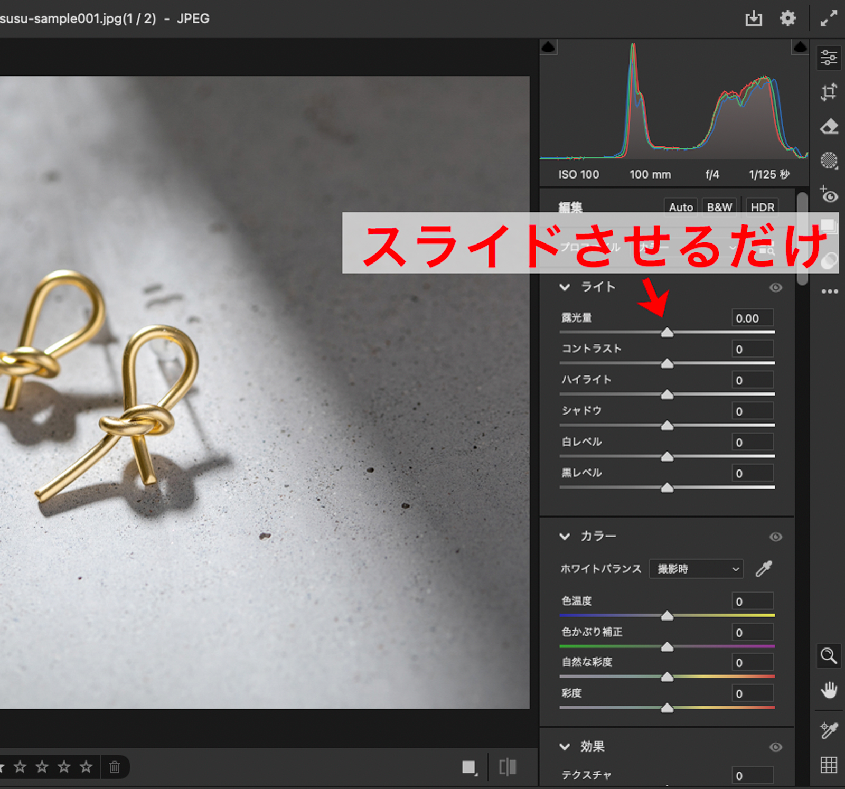Click the B&W conversion button
Viewport: 845px width, 789px height.
pos(719,207)
